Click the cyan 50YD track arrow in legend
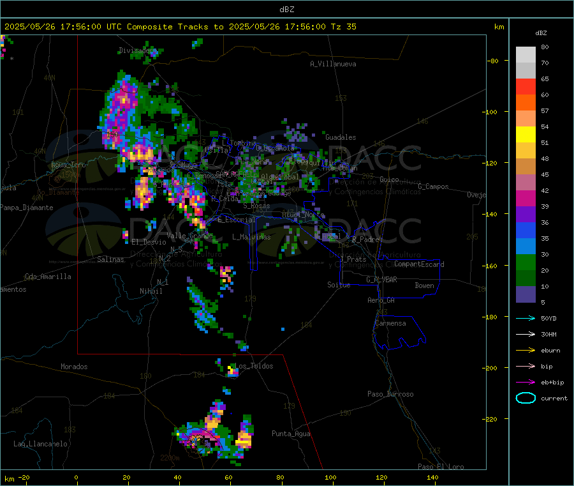The height and width of the screenshot is (486, 574). pyautogui.click(x=526, y=318)
